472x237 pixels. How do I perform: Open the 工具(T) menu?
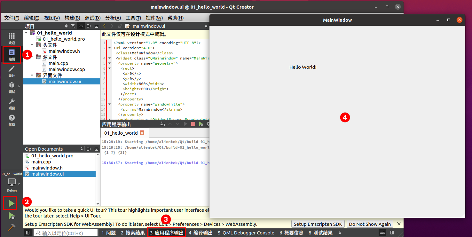click(x=133, y=18)
